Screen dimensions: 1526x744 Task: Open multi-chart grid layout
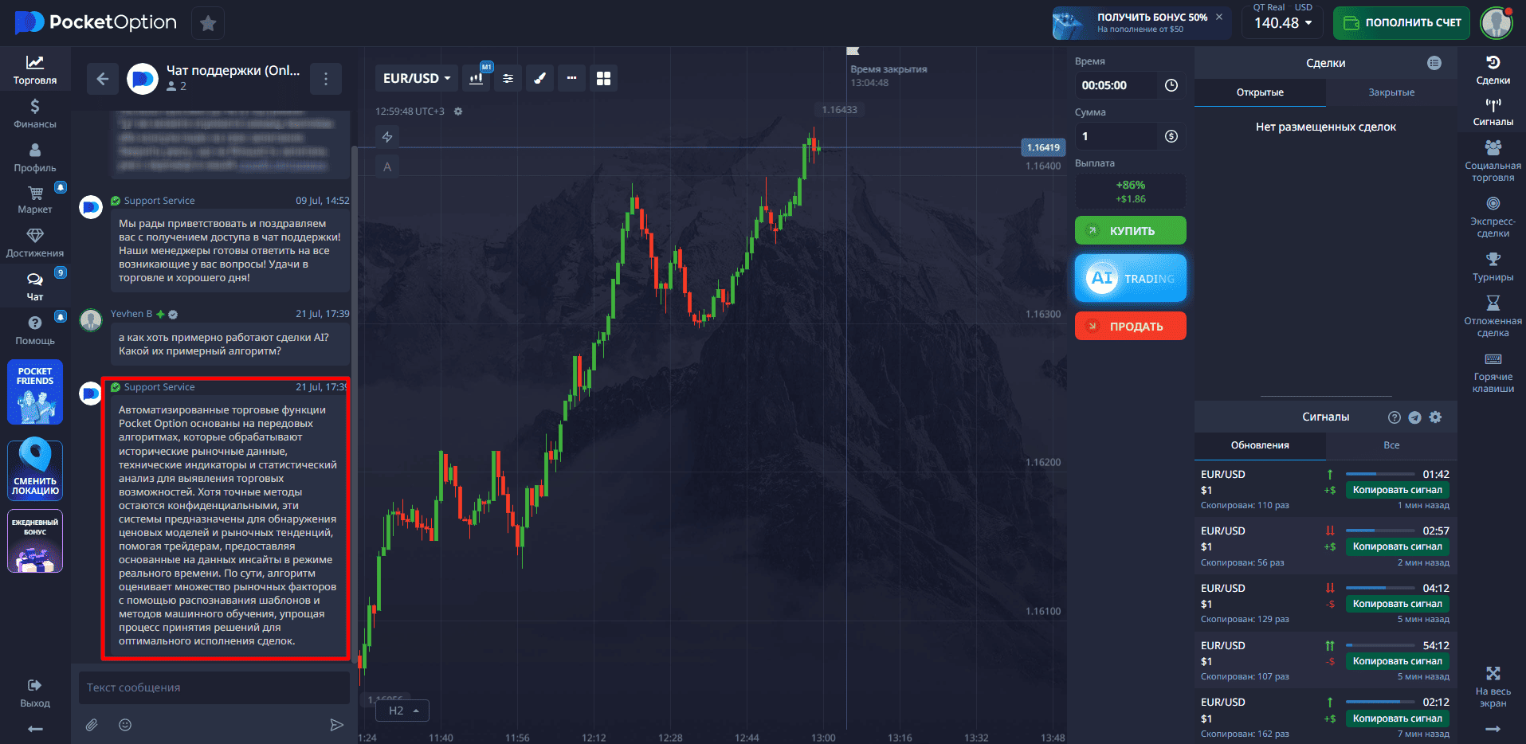click(603, 78)
